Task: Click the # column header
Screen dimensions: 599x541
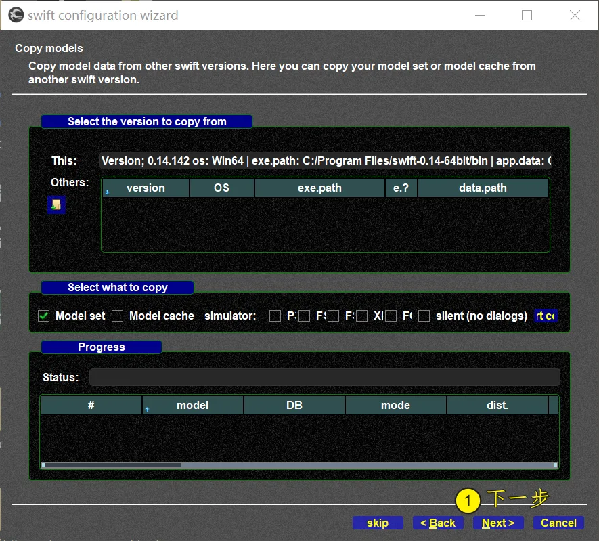Action: pyautogui.click(x=91, y=406)
